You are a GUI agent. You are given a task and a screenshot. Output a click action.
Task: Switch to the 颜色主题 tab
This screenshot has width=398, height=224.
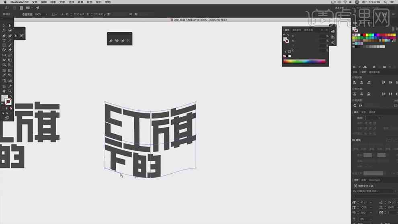coord(308,30)
